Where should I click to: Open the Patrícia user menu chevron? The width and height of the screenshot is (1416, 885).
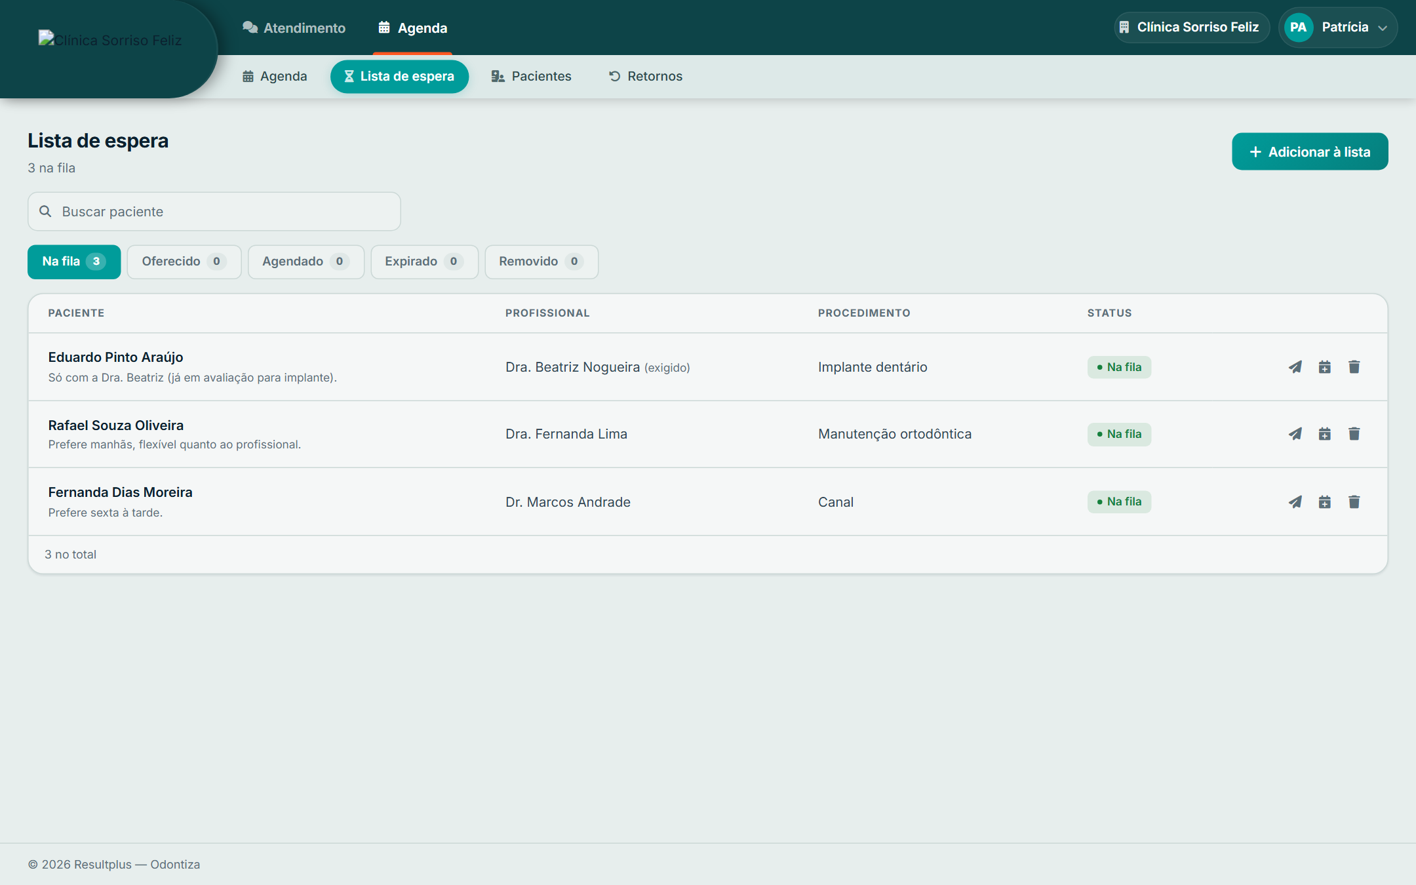(x=1383, y=28)
